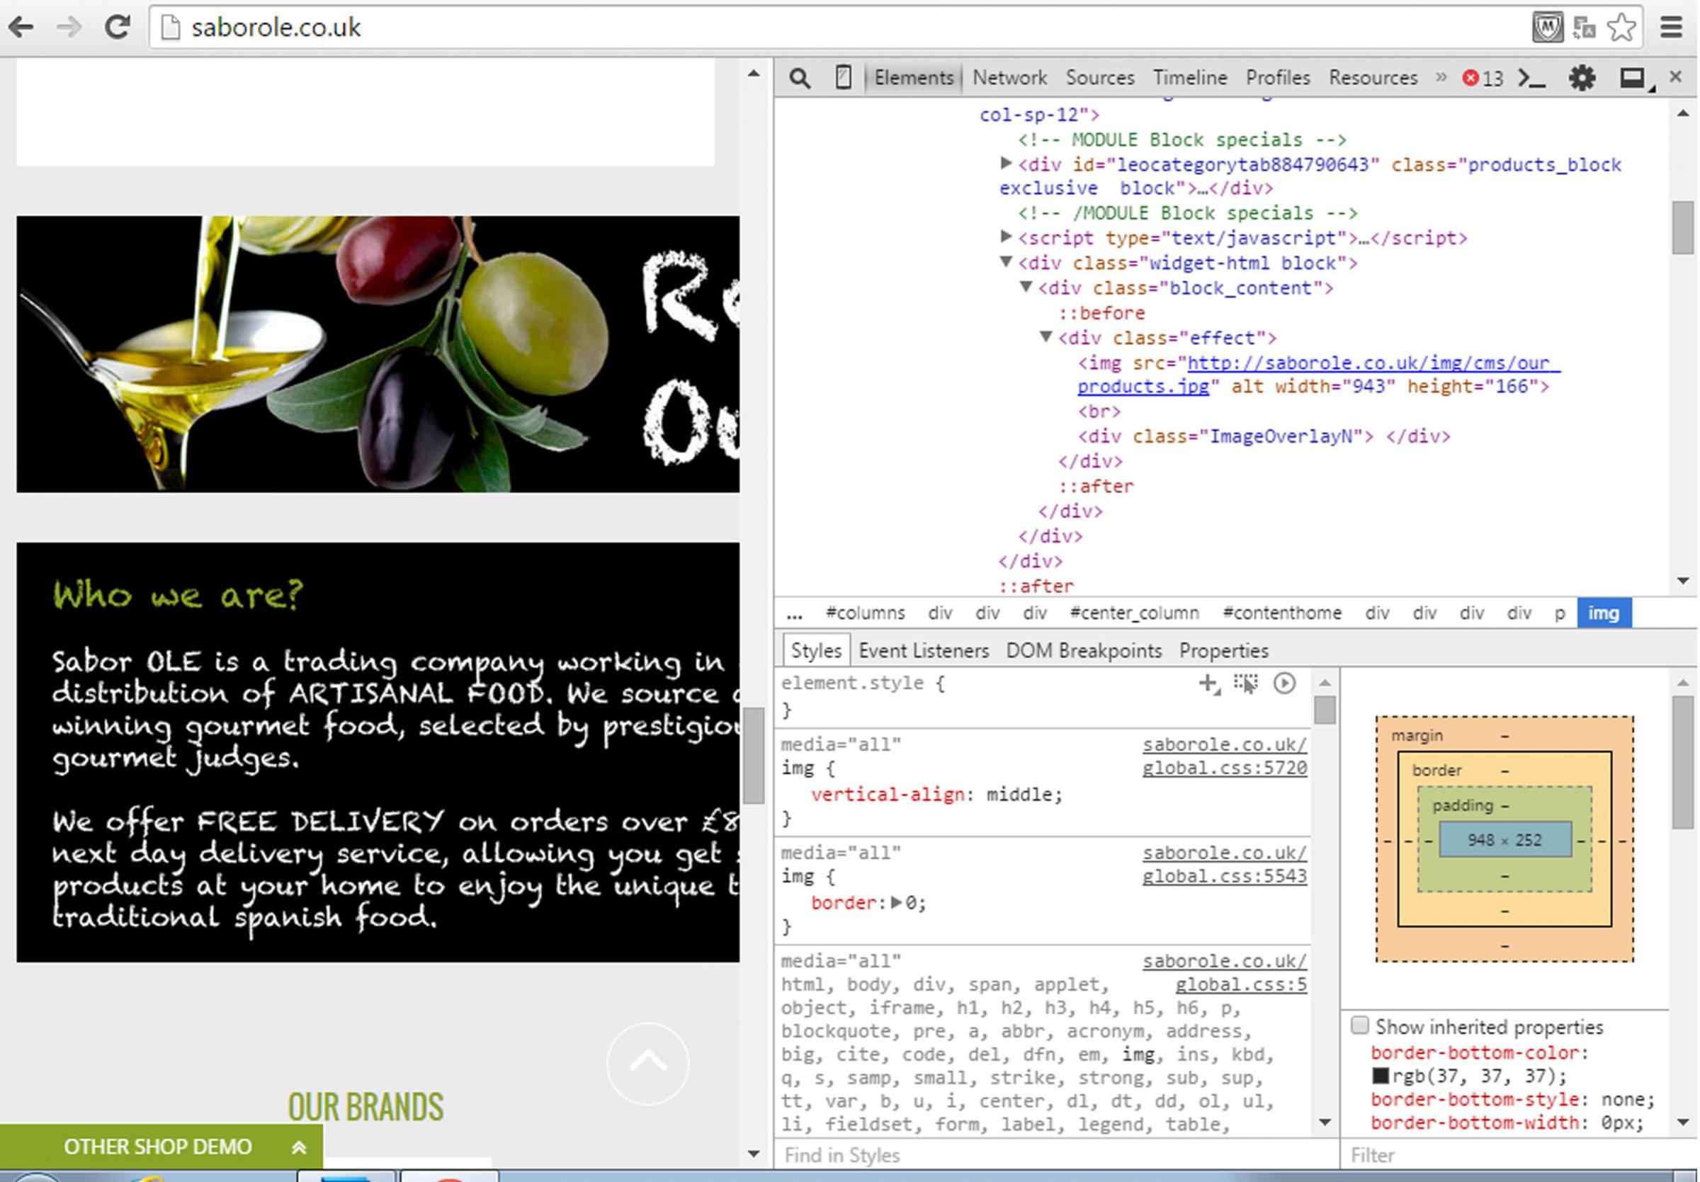Click the dock side toggle icon

pyautogui.click(x=1632, y=78)
